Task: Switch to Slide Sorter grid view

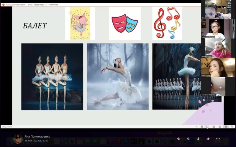Action: pos(220,127)
